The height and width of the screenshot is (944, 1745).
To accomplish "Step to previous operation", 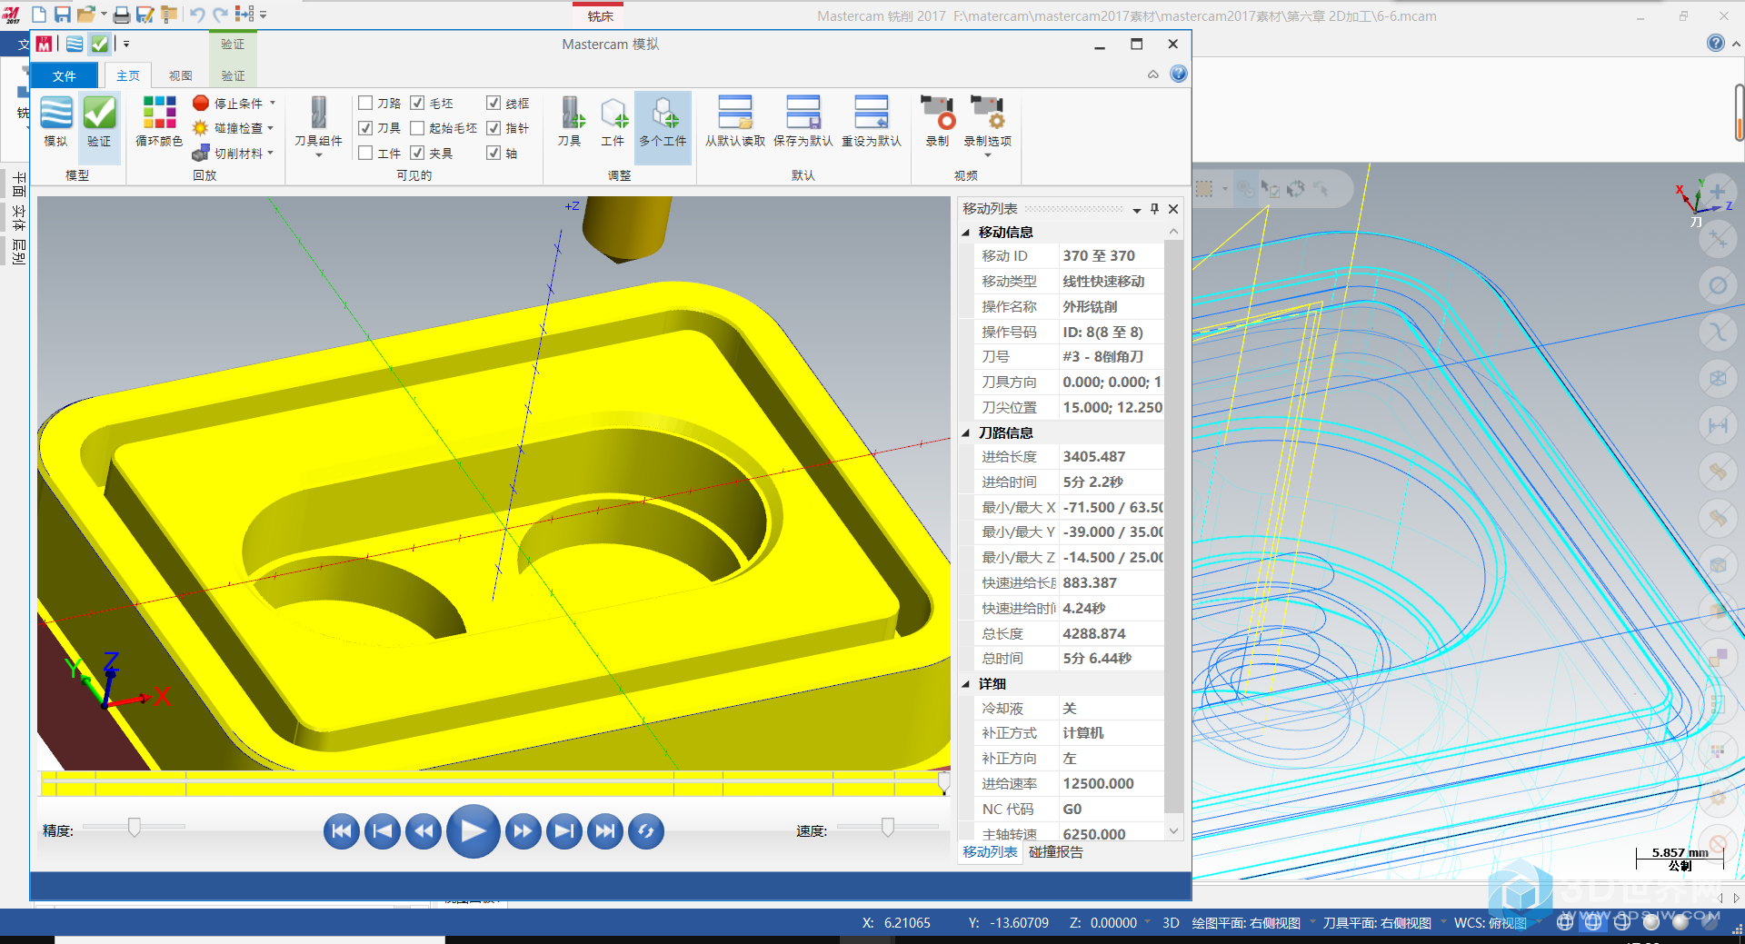I will (382, 830).
